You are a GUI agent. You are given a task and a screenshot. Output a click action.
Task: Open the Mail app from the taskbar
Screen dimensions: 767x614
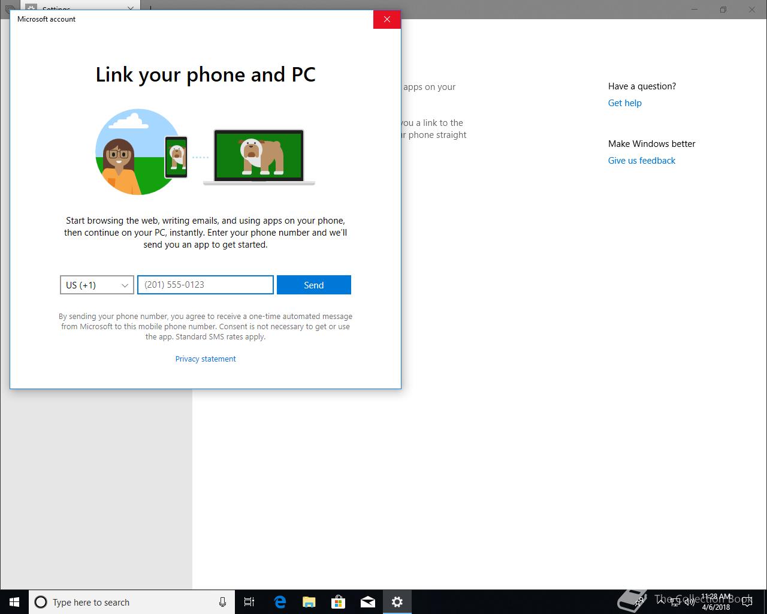[x=368, y=602]
